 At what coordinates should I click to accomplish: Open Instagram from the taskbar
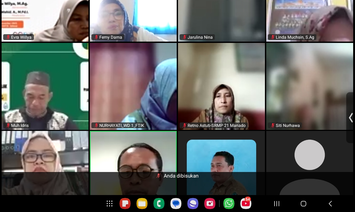click(x=210, y=204)
